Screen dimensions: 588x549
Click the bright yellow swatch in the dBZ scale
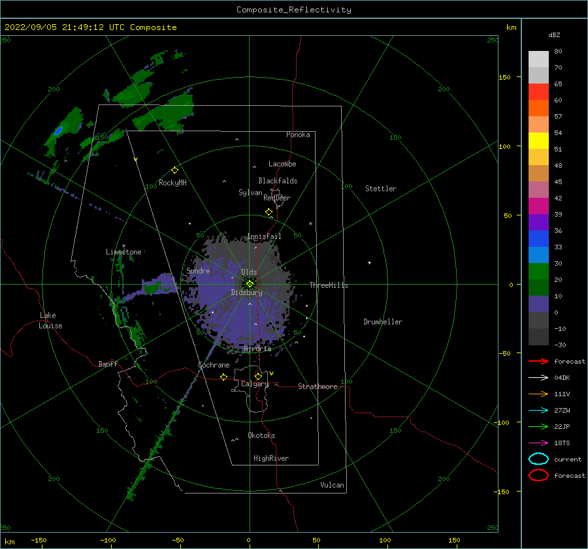click(538, 140)
